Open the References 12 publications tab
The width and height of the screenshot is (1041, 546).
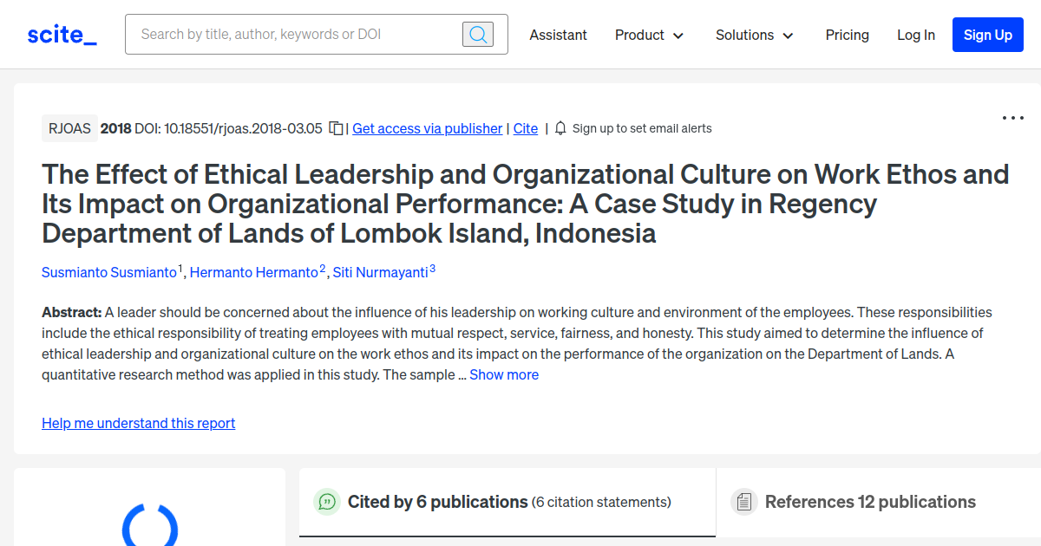coord(870,502)
